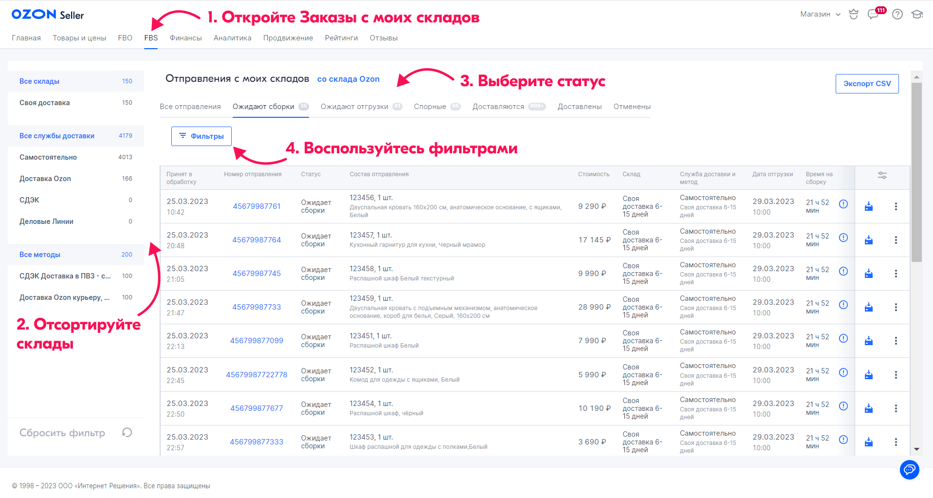Open three-dot menu for shipment 456799877333
Screen dimensions: 933x498
coord(896,442)
